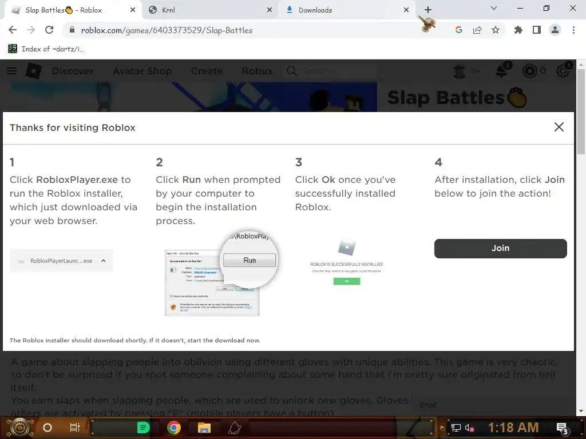
Task: Open Roblox settings gear
Action: pos(563,70)
